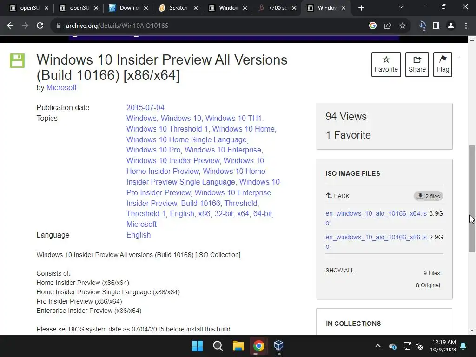
Task: Open Build 10166 topic link
Action: (201, 203)
